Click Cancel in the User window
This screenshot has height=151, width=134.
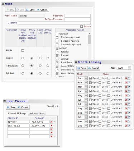pos(42,10)
